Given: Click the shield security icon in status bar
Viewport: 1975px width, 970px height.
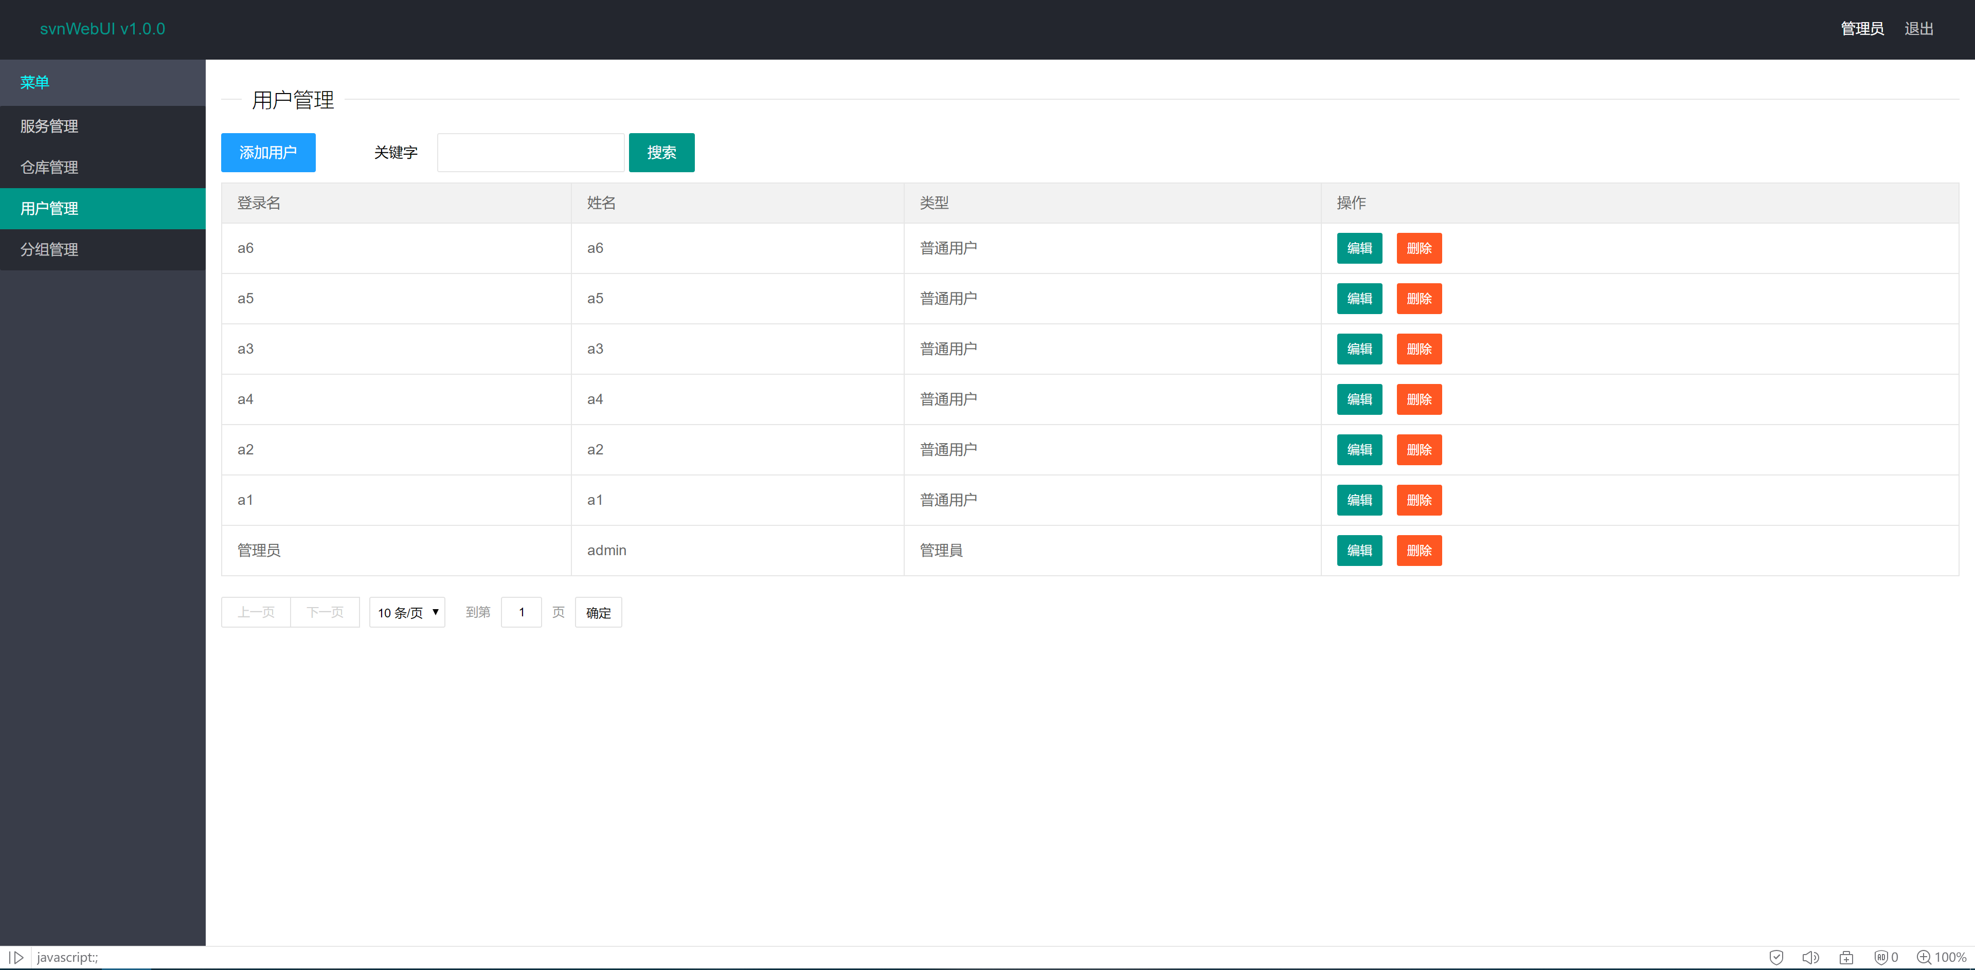Looking at the screenshot, I should pos(1777,957).
